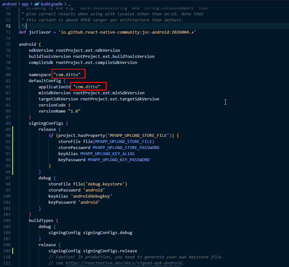This screenshot has width=289, height=267.
Task: Click the green change marker beside line 92
Action: tap(12, 148)
